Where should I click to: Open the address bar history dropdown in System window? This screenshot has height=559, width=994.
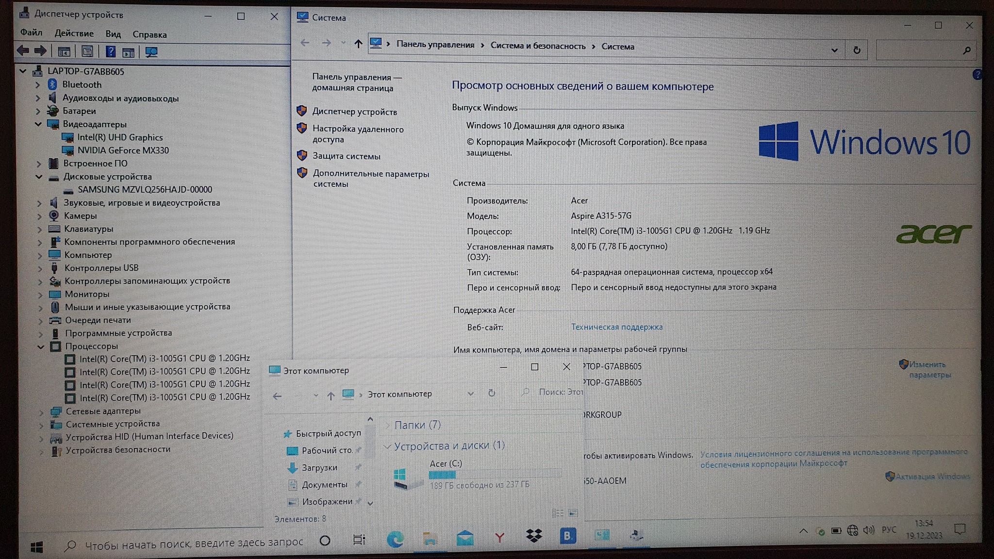834,50
